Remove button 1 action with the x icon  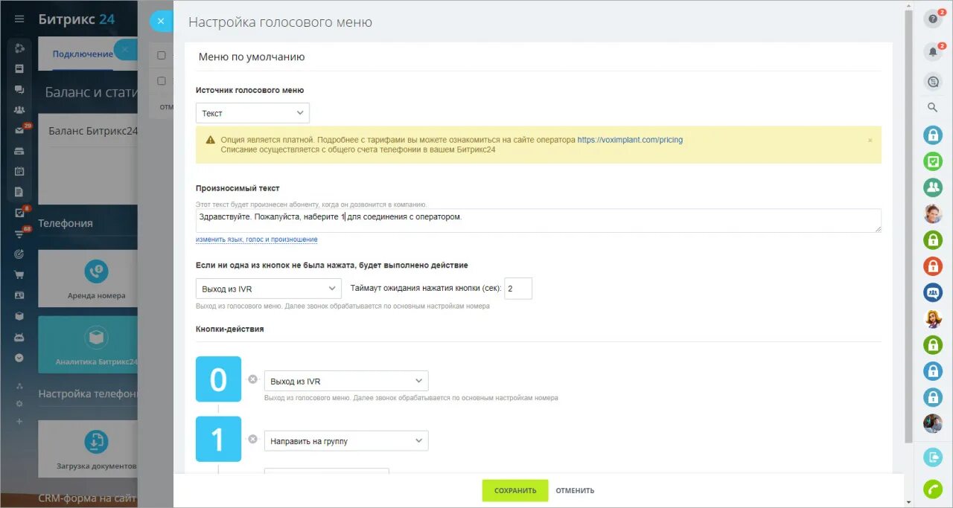coord(252,439)
